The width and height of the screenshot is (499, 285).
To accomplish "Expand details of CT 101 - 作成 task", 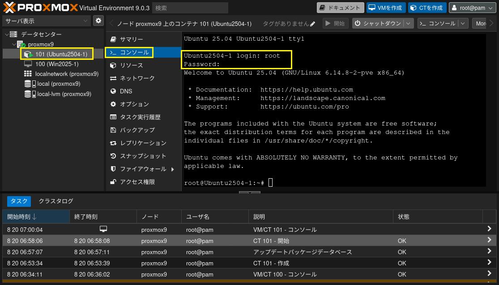I will click(490, 262).
